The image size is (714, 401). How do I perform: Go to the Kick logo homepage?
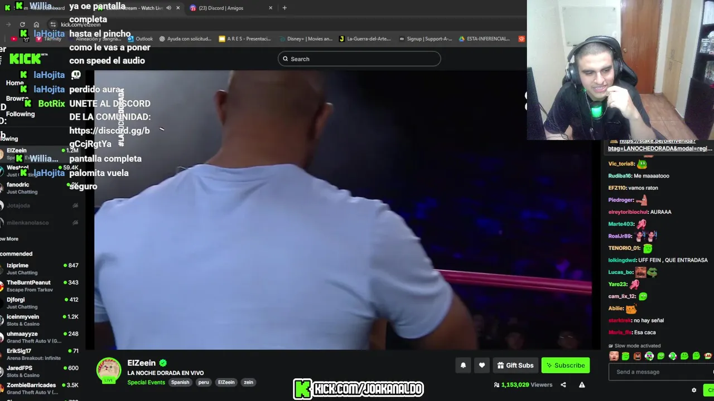(28, 58)
